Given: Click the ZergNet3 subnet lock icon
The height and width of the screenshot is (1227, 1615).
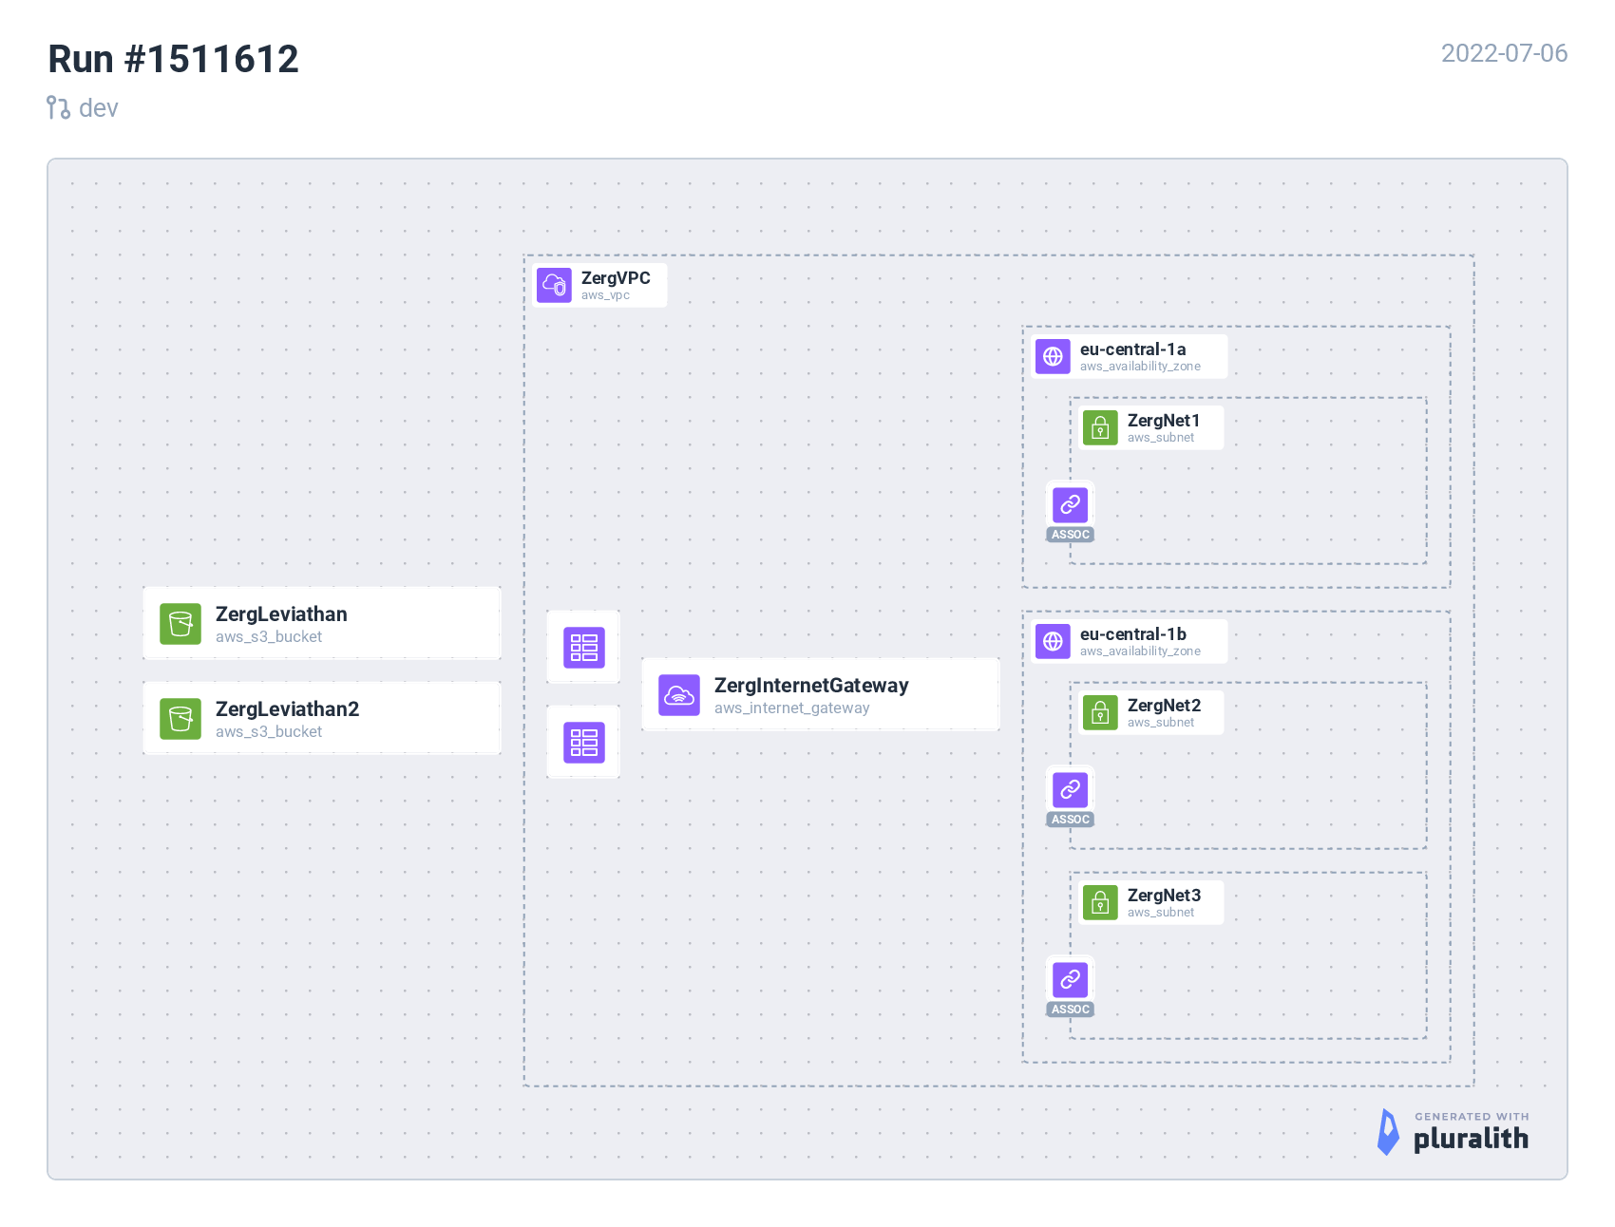Looking at the screenshot, I should 1100,902.
